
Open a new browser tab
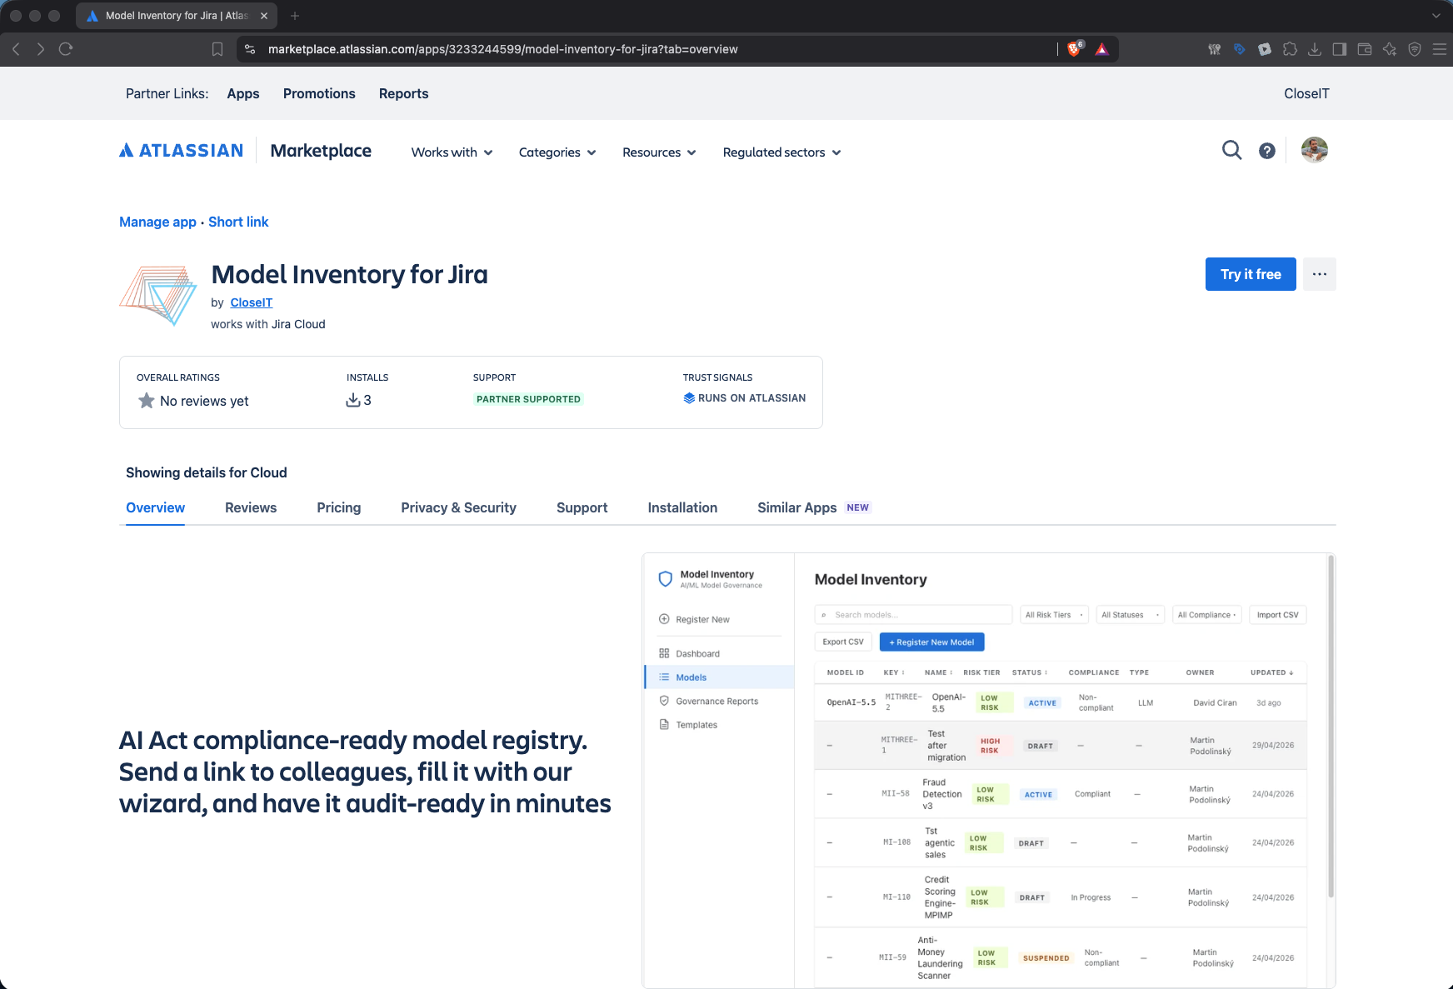coord(295,16)
